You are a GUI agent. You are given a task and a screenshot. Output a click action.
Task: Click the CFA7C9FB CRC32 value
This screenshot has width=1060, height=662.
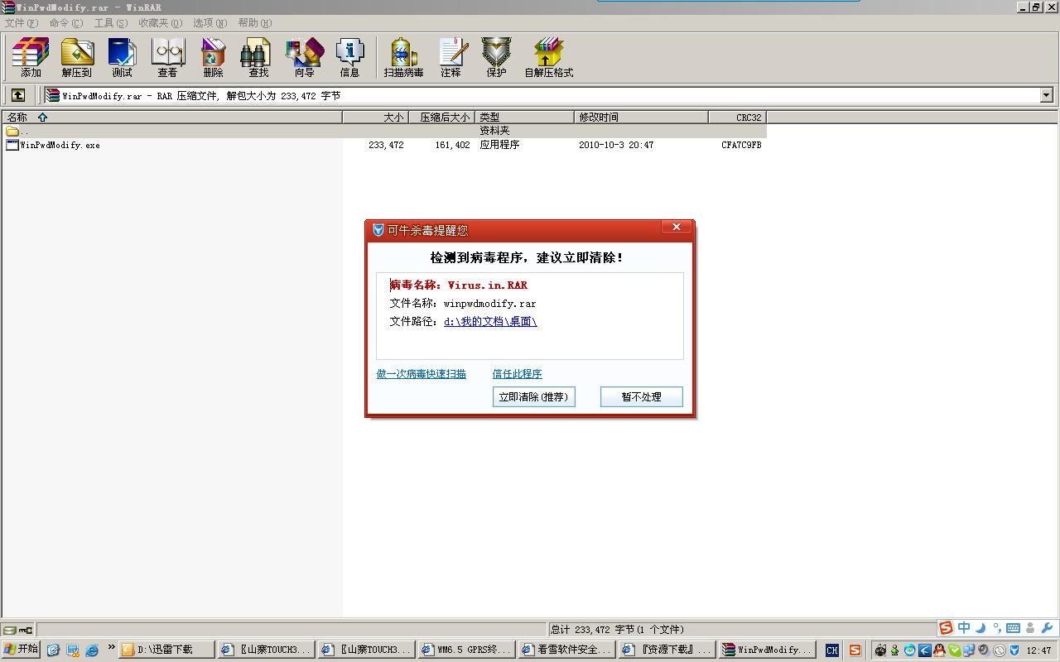coord(741,145)
